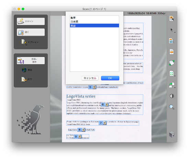This screenshot has height=159, width=189.
Task: Select 日本語 in the language list
Action: coord(94,22)
